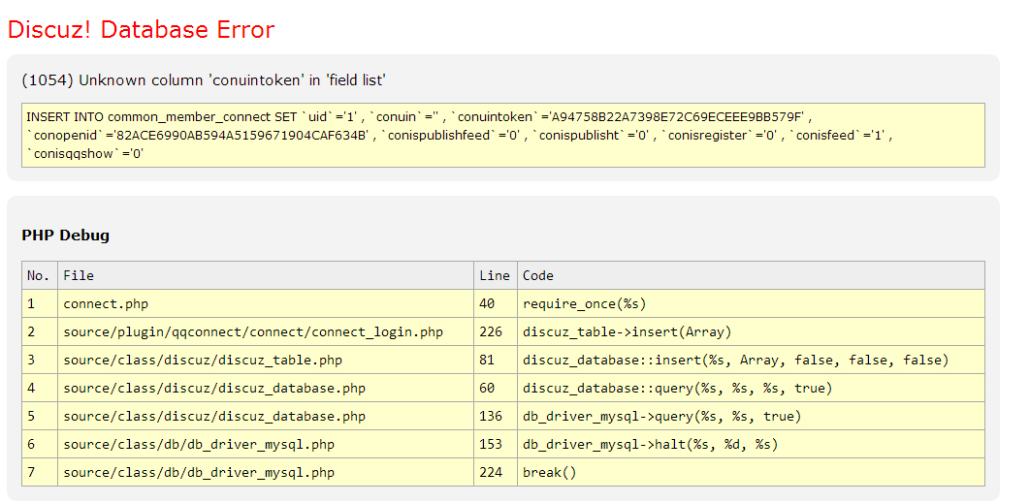Image resolution: width=1030 pixels, height=503 pixels.
Task: Click the 'Discuz! Database Error' heading
Action: click(141, 29)
